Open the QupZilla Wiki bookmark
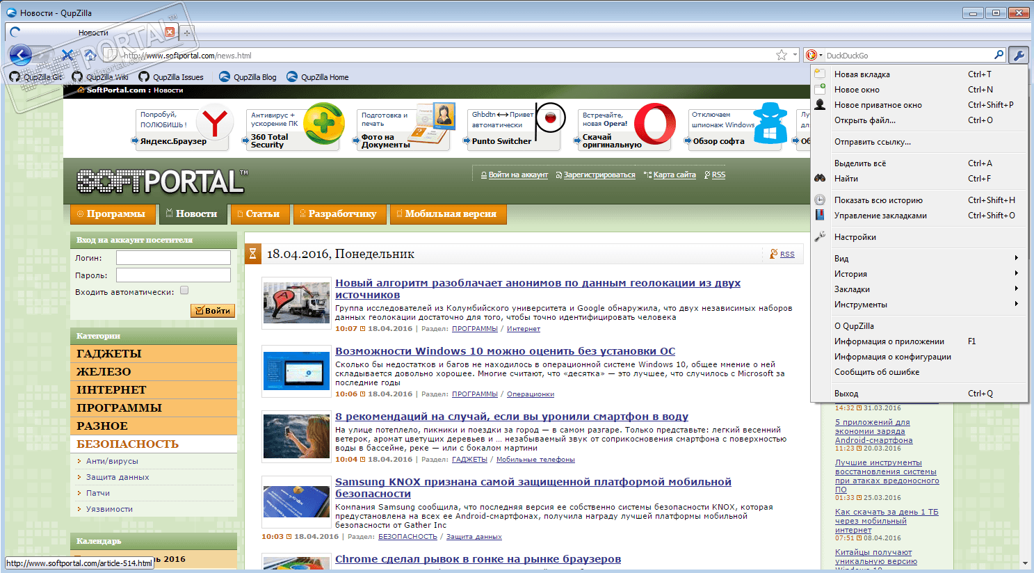Viewport: 1034px width, 573px height. coord(100,77)
